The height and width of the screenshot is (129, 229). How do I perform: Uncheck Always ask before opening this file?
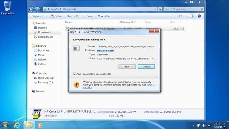(75, 74)
